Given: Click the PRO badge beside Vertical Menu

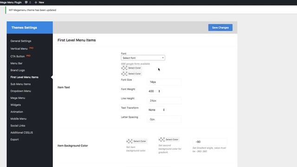Looking at the screenshot, I should coord(31,48).
